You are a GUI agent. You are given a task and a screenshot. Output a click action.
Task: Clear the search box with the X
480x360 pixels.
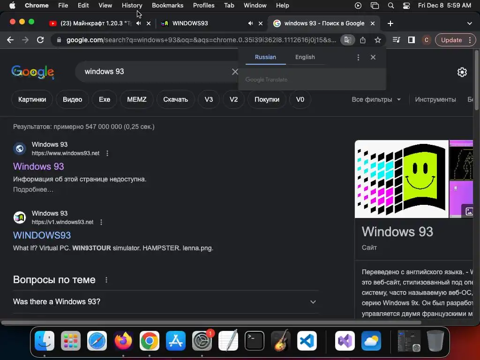[x=235, y=72]
